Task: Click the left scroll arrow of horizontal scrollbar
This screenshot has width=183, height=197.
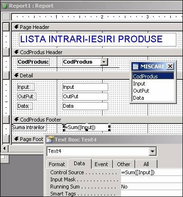Action: coord(4,149)
